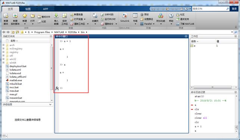Switch to the Home (主页) tab
This screenshot has height=140, width=240.
10,9
